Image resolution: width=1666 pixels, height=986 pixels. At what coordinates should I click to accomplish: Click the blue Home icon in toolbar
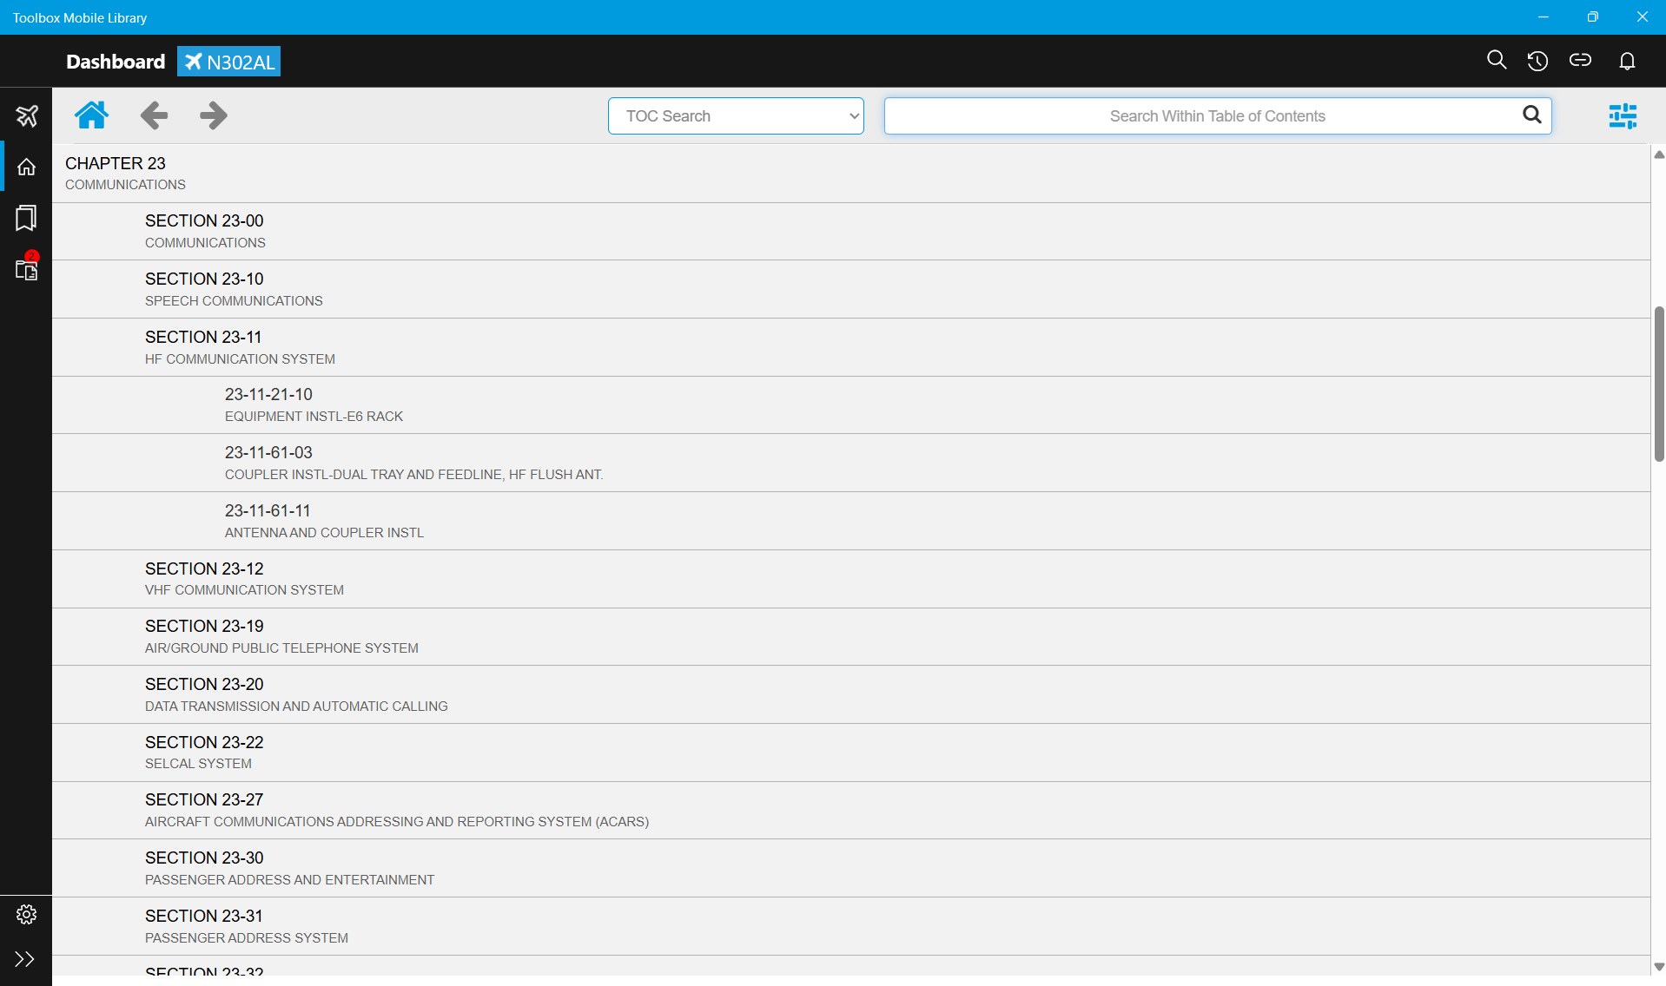tap(91, 115)
